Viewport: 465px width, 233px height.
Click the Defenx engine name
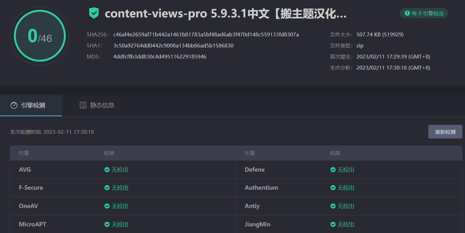[255, 170]
